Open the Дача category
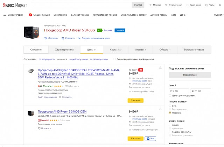The width and height of the screenshot is (224, 147). 183,15
